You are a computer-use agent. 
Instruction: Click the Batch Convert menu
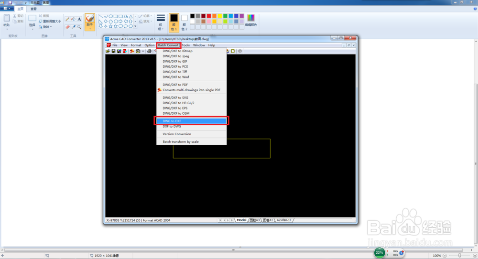click(168, 45)
